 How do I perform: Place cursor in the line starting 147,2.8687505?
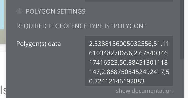(x=129, y=72)
